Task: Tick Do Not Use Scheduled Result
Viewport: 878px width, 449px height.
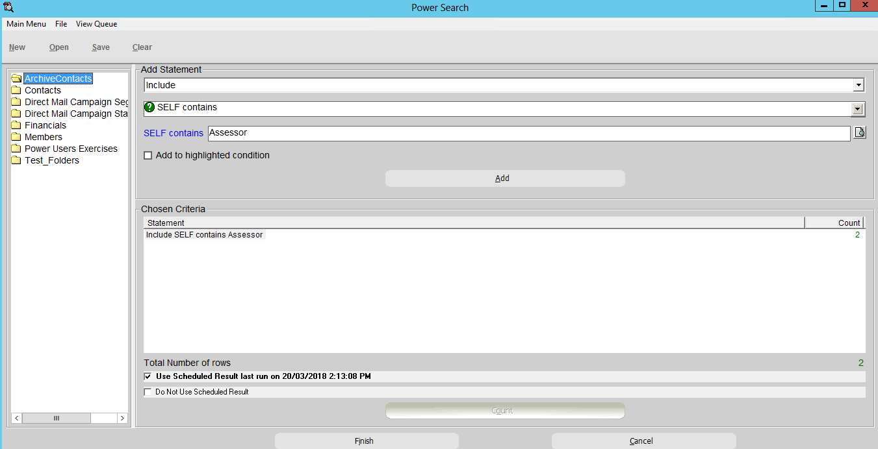Action: [148, 392]
